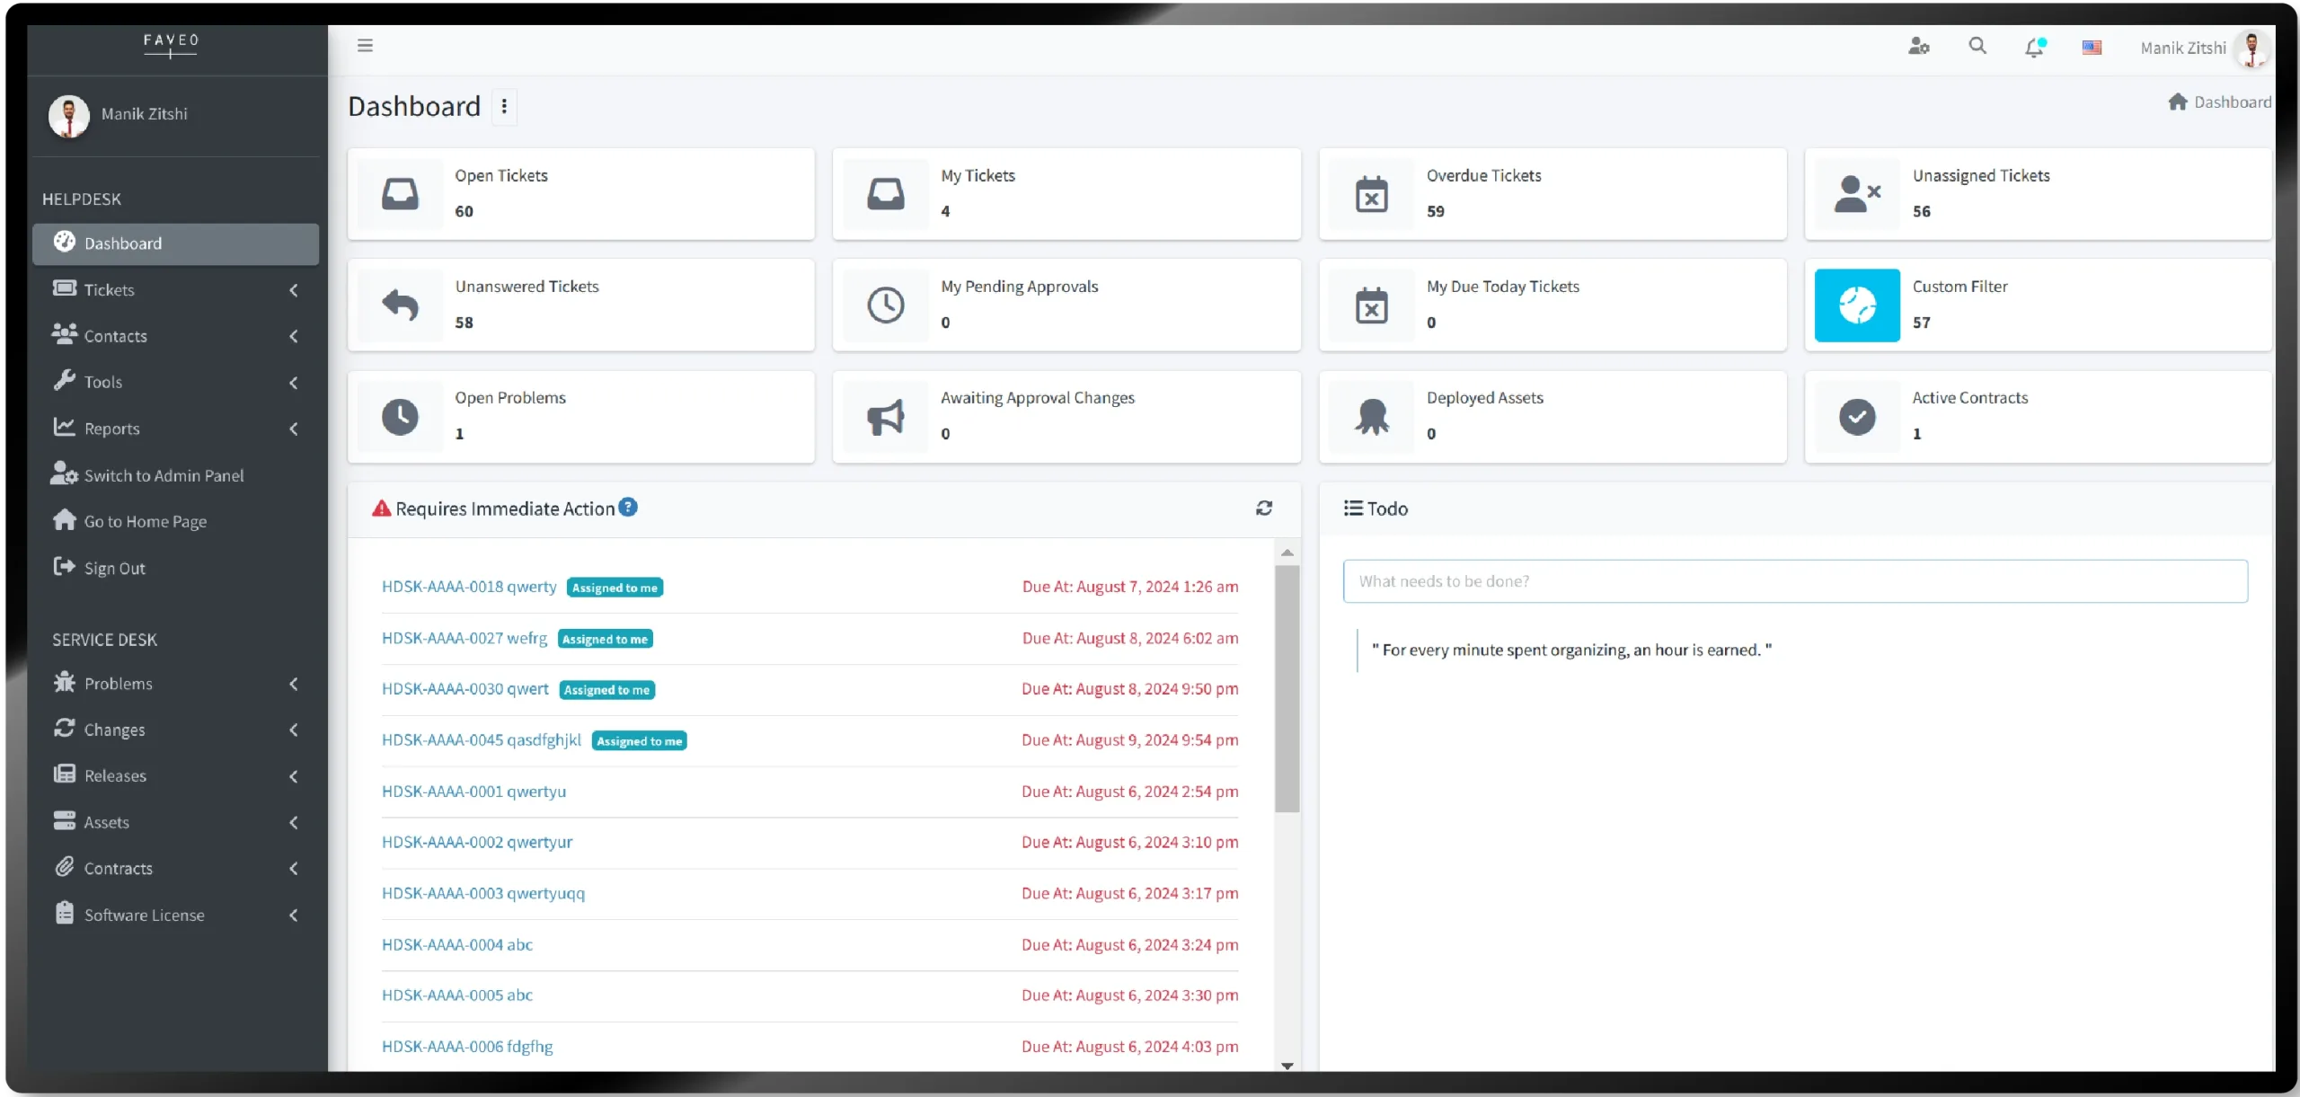The height and width of the screenshot is (1097, 2300).
Task: Open ticket HDSK-AAAA-0018 qwerty
Action: (x=467, y=586)
